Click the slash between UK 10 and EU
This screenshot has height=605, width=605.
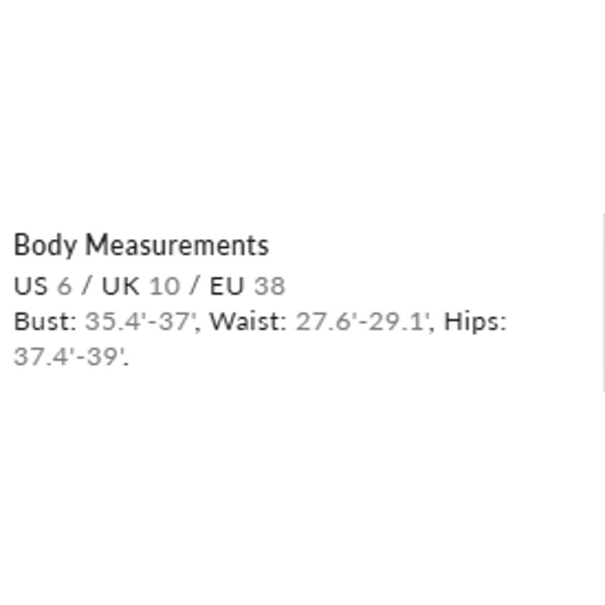point(195,286)
